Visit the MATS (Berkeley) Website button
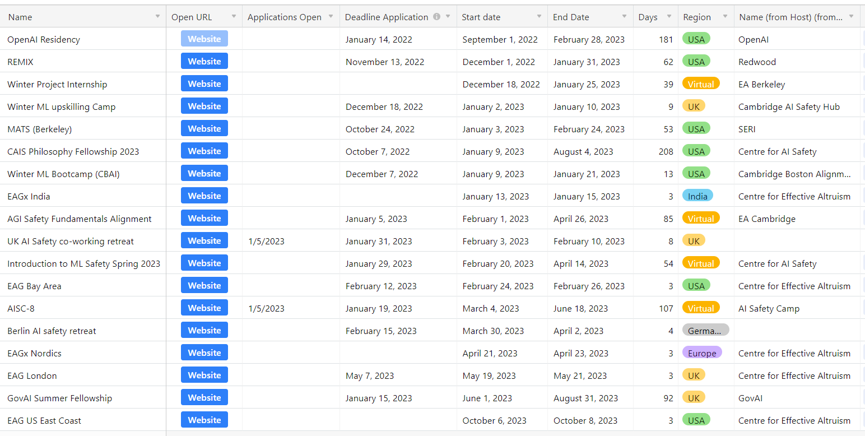This screenshot has width=865, height=436. click(204, 128)
